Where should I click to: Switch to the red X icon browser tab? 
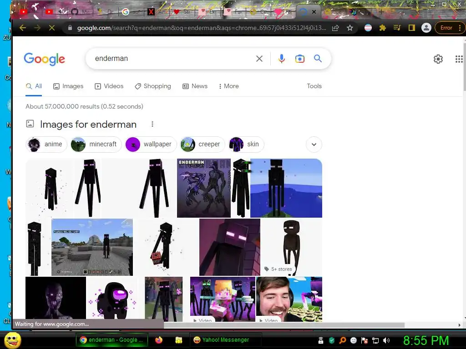pyautogui.click(x=151, y=12)
